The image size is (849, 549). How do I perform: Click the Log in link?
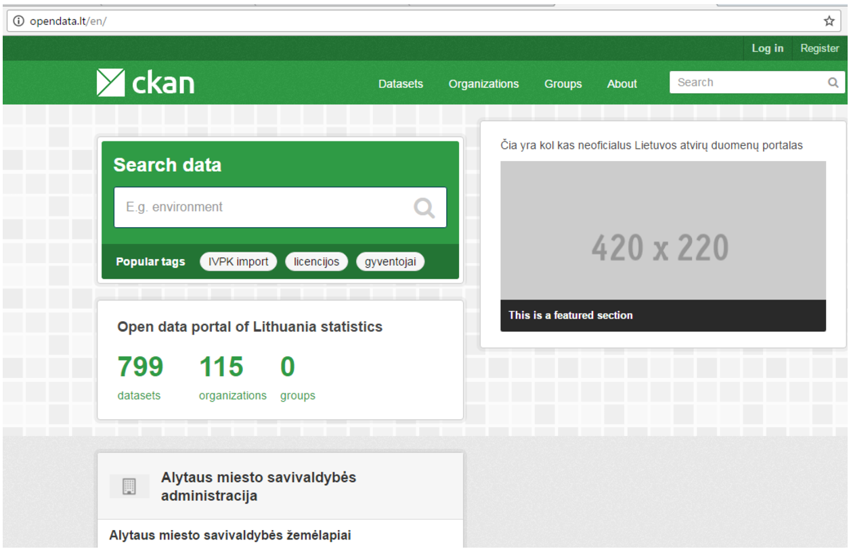(768, 49)
